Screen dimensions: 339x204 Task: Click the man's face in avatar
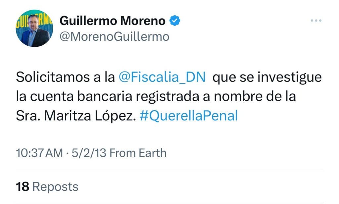33,21
